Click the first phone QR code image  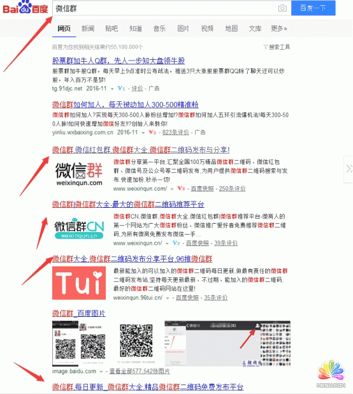(65, 344)
